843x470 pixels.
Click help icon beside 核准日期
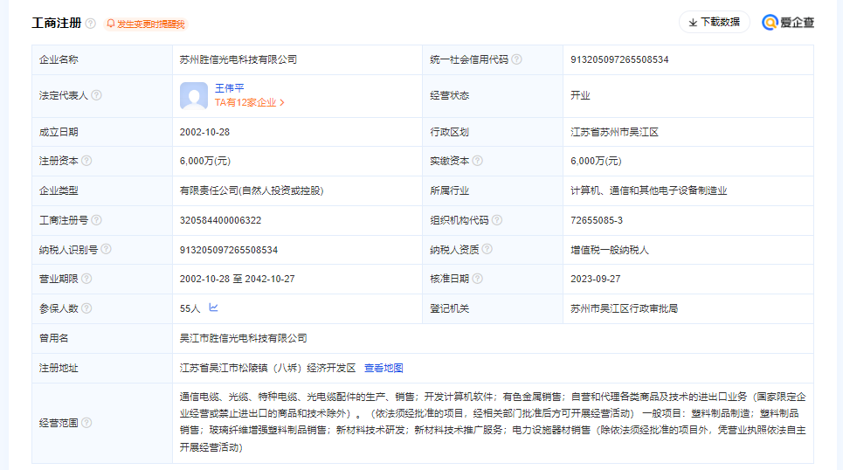(x=478, y=279)
